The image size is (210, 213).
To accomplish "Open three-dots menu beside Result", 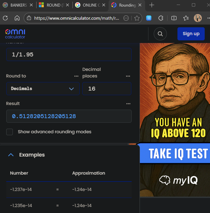I will [128, 104].
